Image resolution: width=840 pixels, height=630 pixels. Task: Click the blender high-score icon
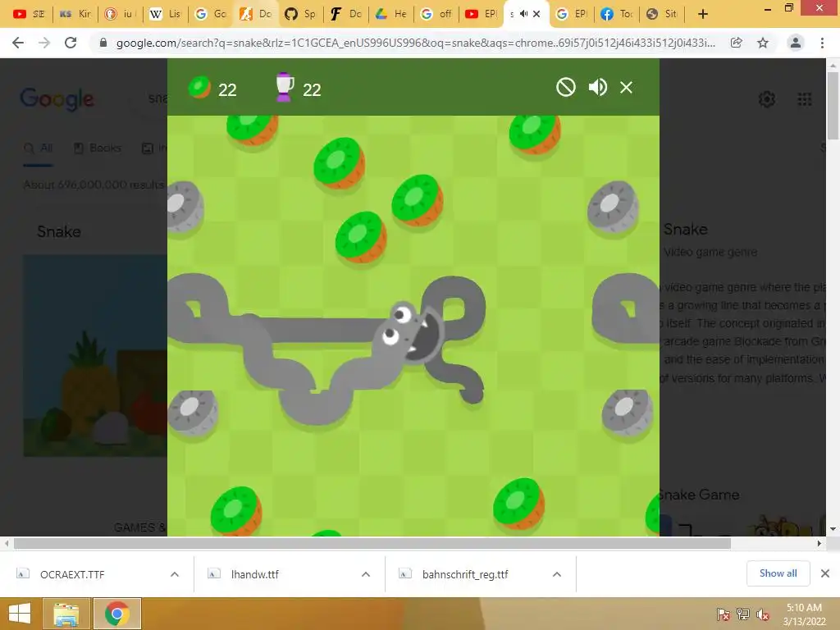285,87
